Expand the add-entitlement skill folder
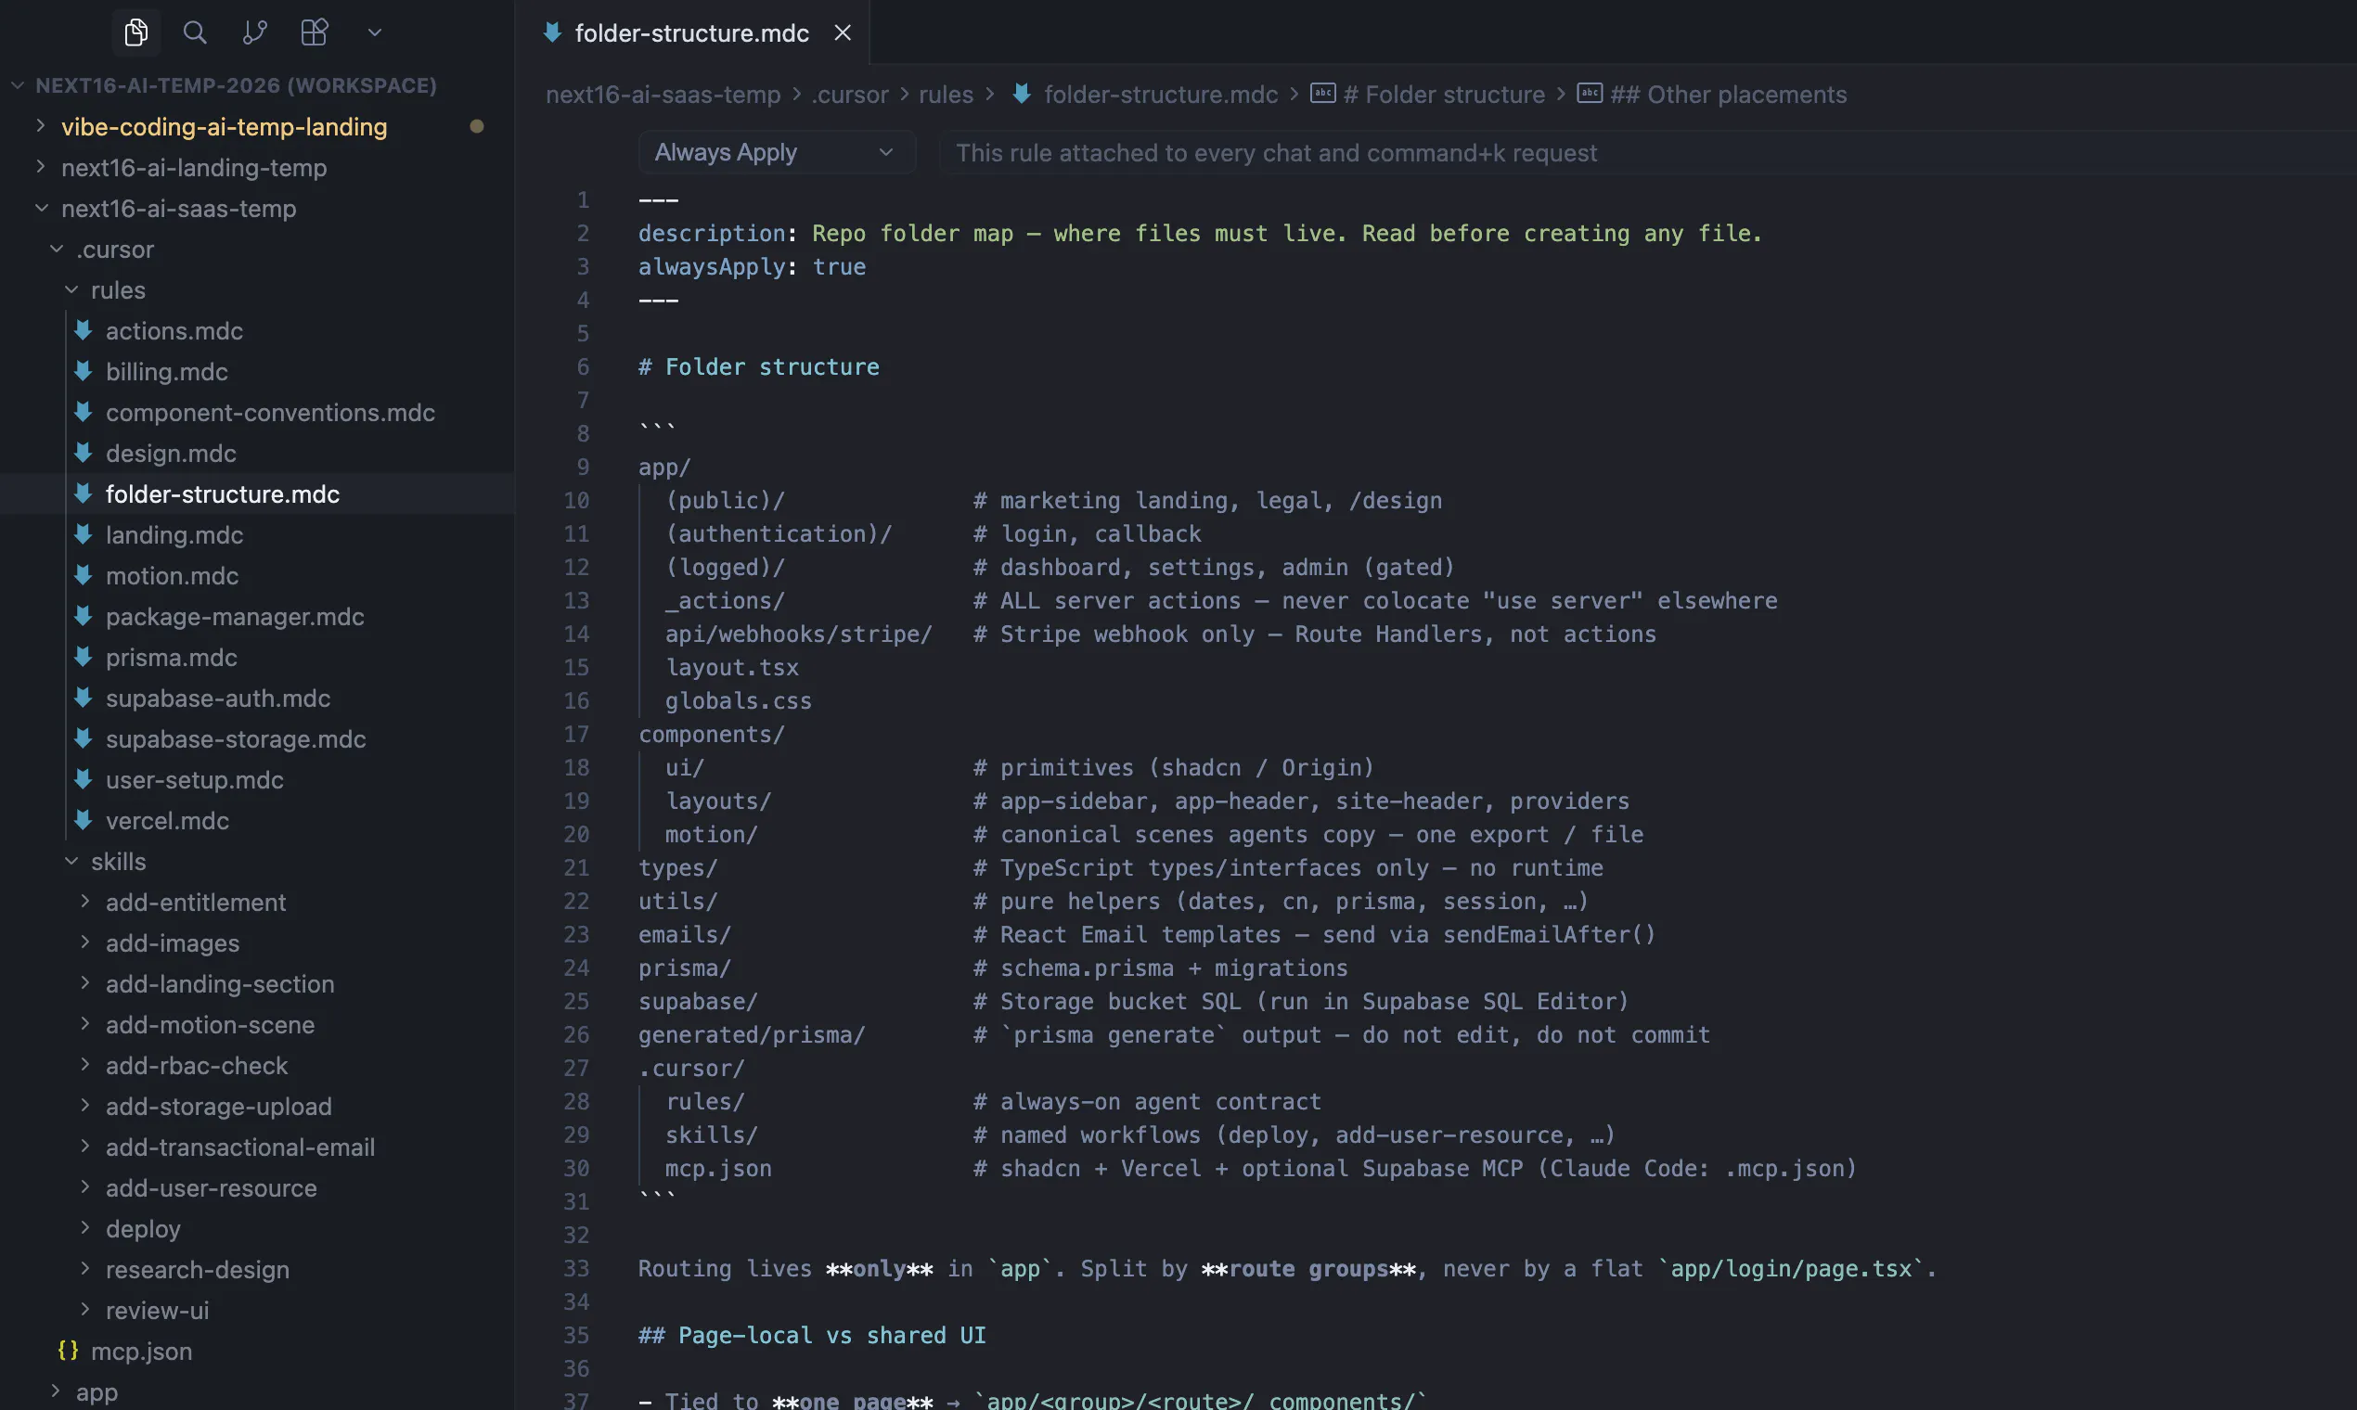Viewport: 2357px width, 1410px height. pyautogui.click(x=195, y=902)
